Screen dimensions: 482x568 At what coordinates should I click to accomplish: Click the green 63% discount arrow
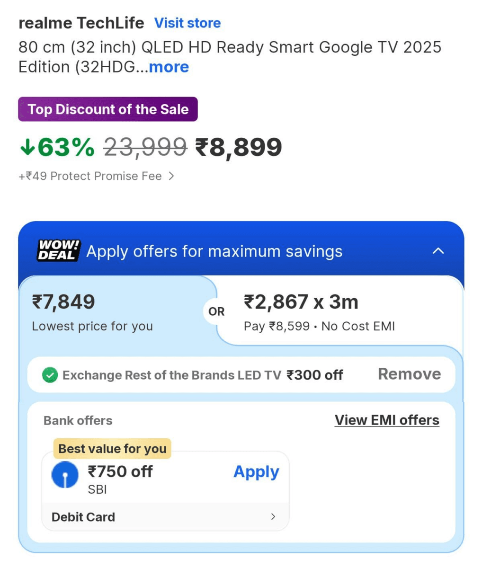point(27,147)
